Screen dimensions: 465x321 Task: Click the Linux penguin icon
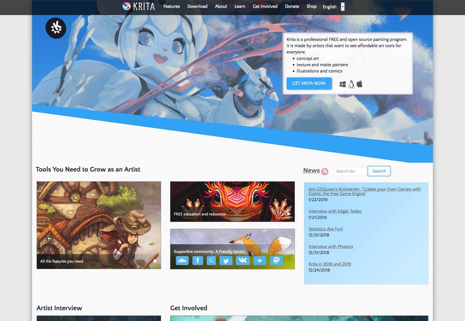click(x=351, y=84)
